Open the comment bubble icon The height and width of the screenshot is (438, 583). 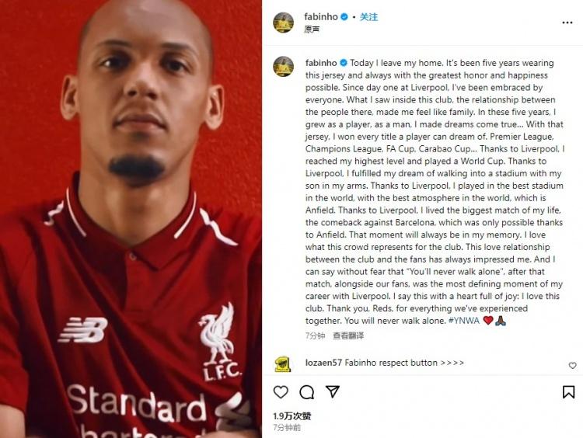coord(307,392)
